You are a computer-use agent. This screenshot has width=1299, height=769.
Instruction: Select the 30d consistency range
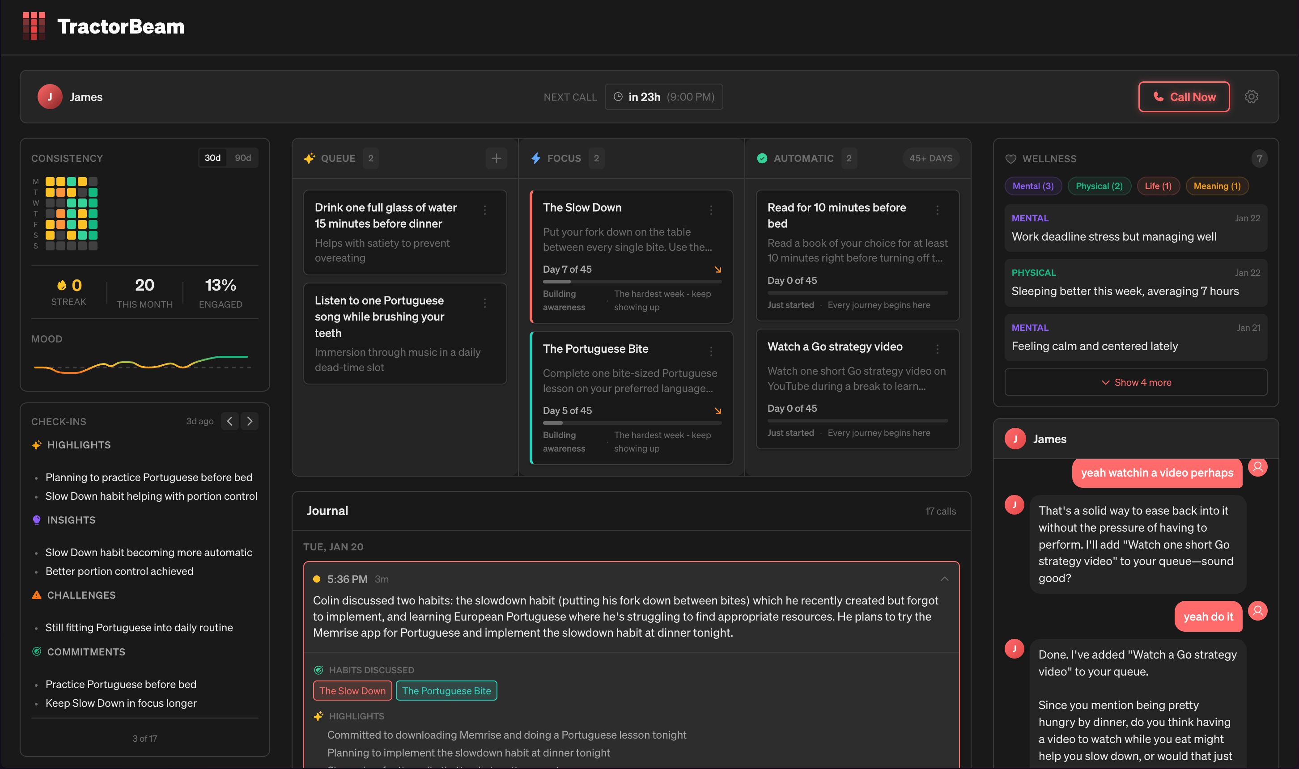212,157
